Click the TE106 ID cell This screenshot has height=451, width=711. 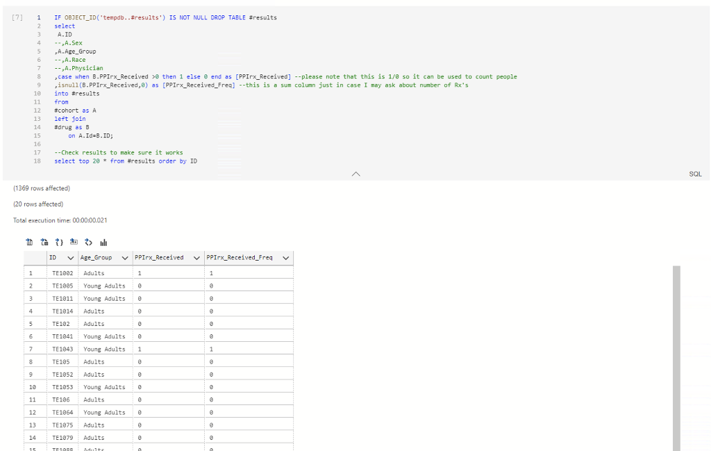[62, 400]
